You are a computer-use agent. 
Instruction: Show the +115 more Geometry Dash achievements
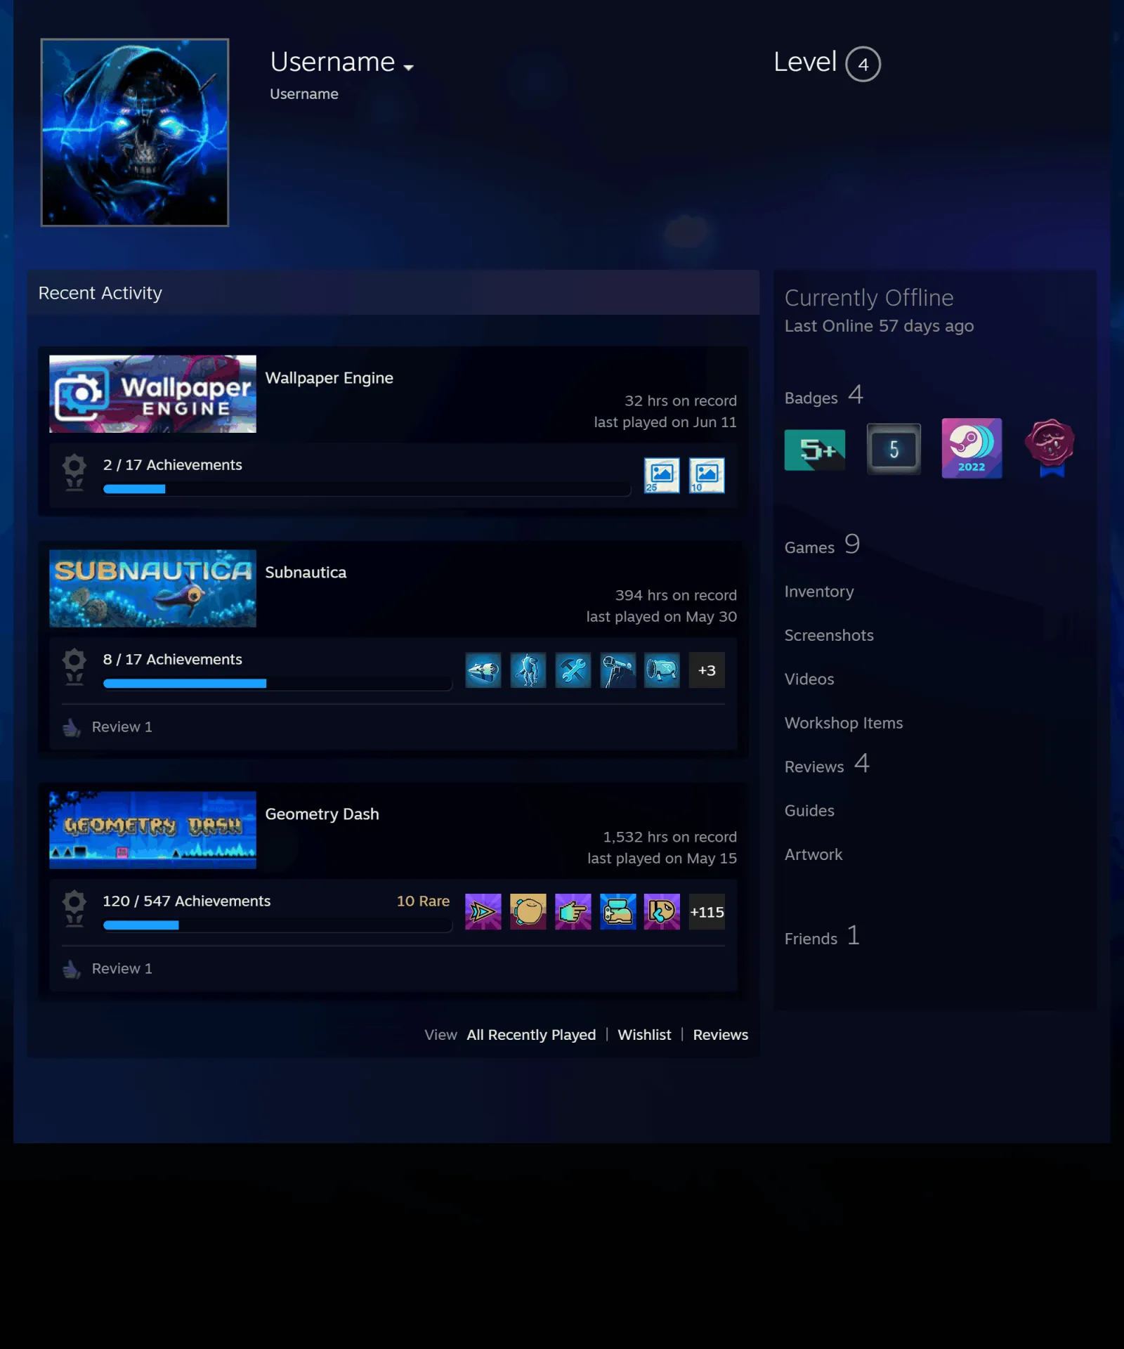point(707,912)
